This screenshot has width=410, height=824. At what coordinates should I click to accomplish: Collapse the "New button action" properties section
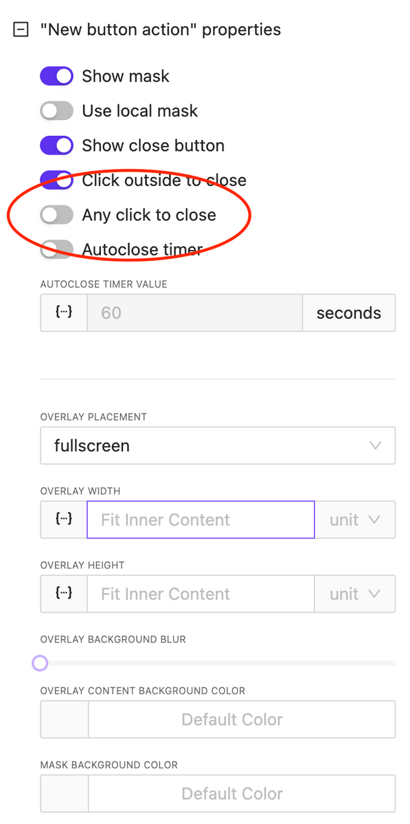coord(21,29)
